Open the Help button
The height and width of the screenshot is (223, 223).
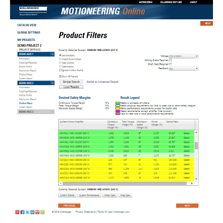[x=207, y=23]
